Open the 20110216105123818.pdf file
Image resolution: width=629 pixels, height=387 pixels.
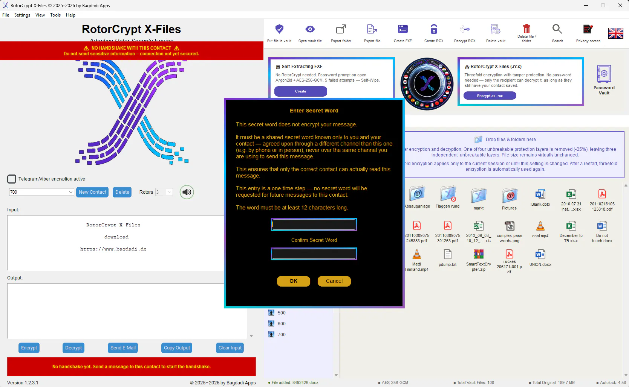(x=602, y=200)
